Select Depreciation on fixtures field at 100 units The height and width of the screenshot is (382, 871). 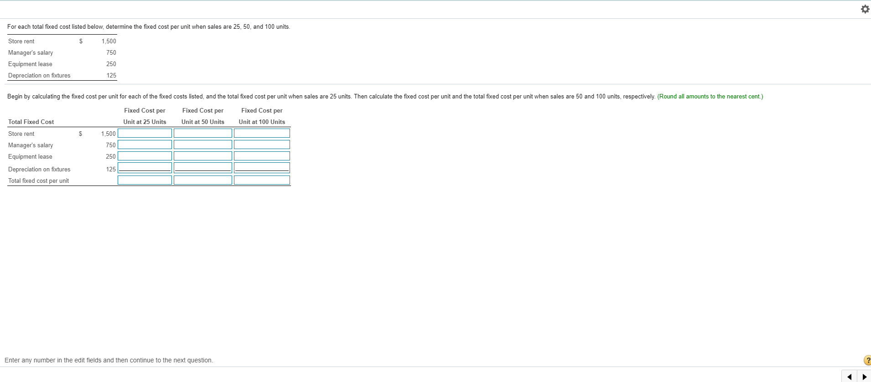click(x=262, y=168)
